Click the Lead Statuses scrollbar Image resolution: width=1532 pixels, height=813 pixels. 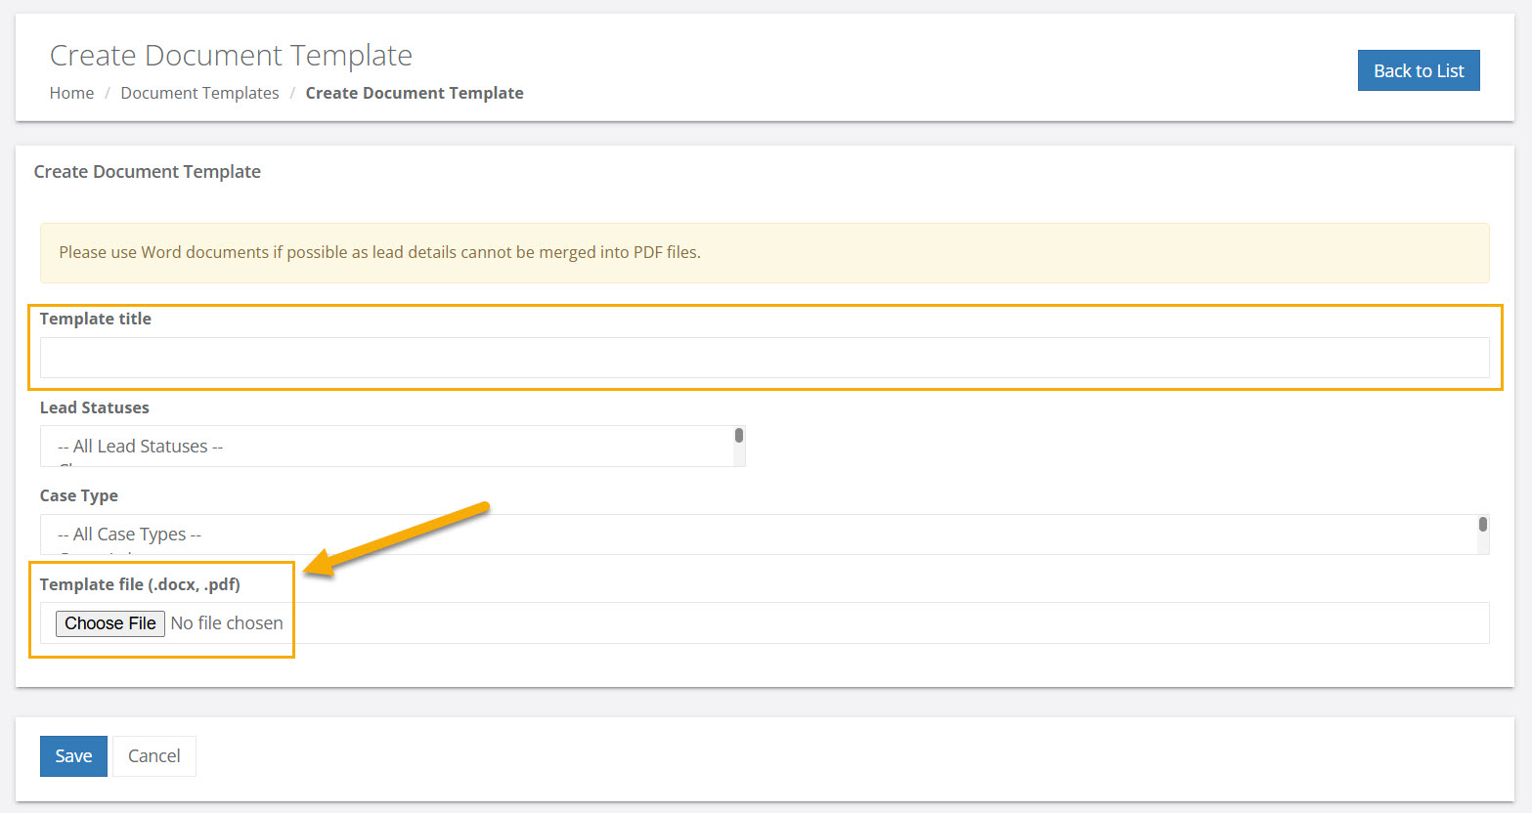coord(738,435)
